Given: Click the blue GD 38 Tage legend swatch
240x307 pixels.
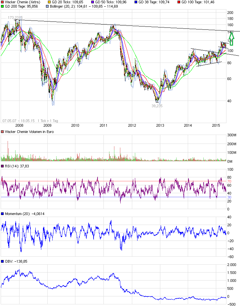Looking at the screenshot, I should click(137, 2).
